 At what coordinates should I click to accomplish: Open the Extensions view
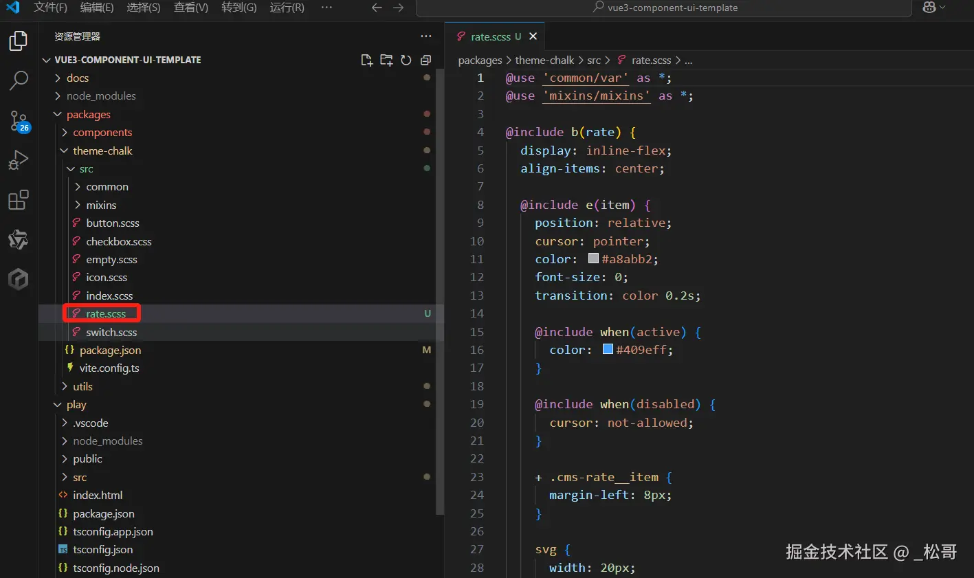[x=19, y=200]
